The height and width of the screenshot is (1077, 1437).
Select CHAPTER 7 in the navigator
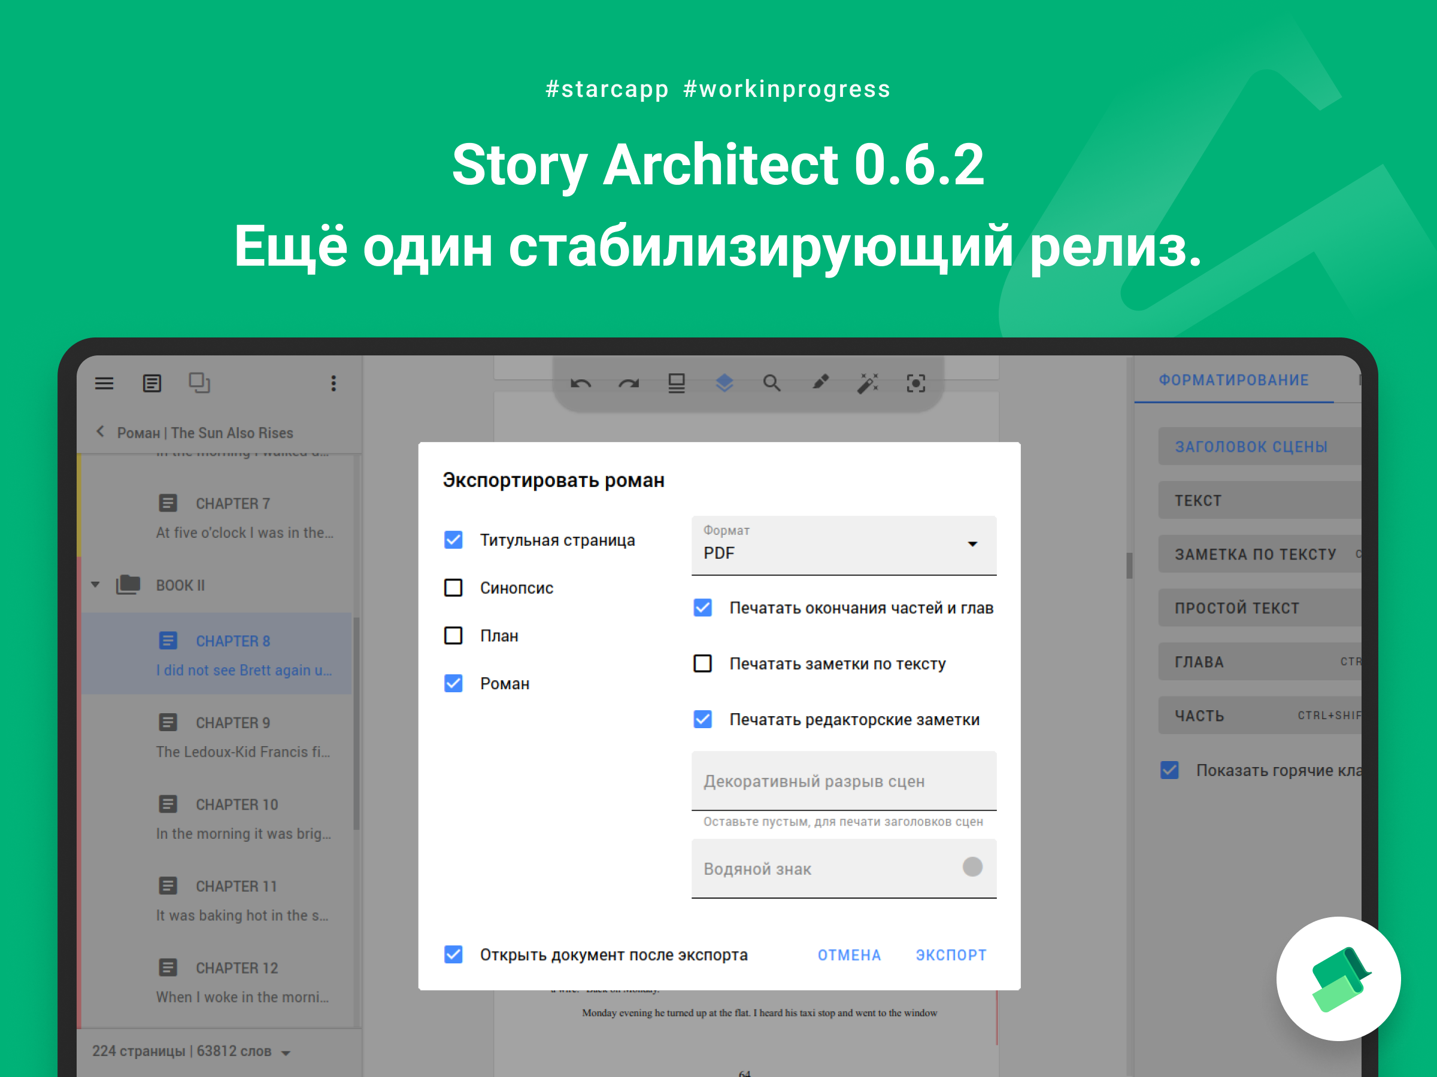216,518
